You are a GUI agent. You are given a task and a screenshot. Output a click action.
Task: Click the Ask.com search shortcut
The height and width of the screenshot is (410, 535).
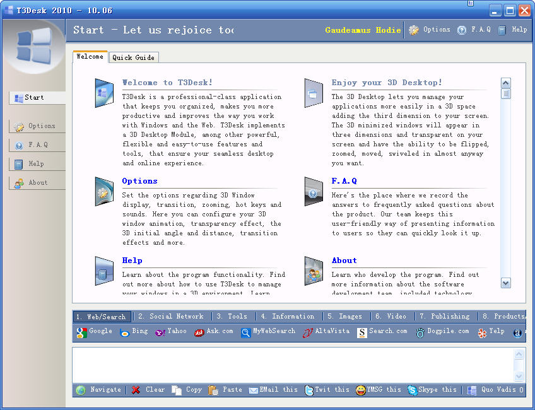[x=214, y=332]
